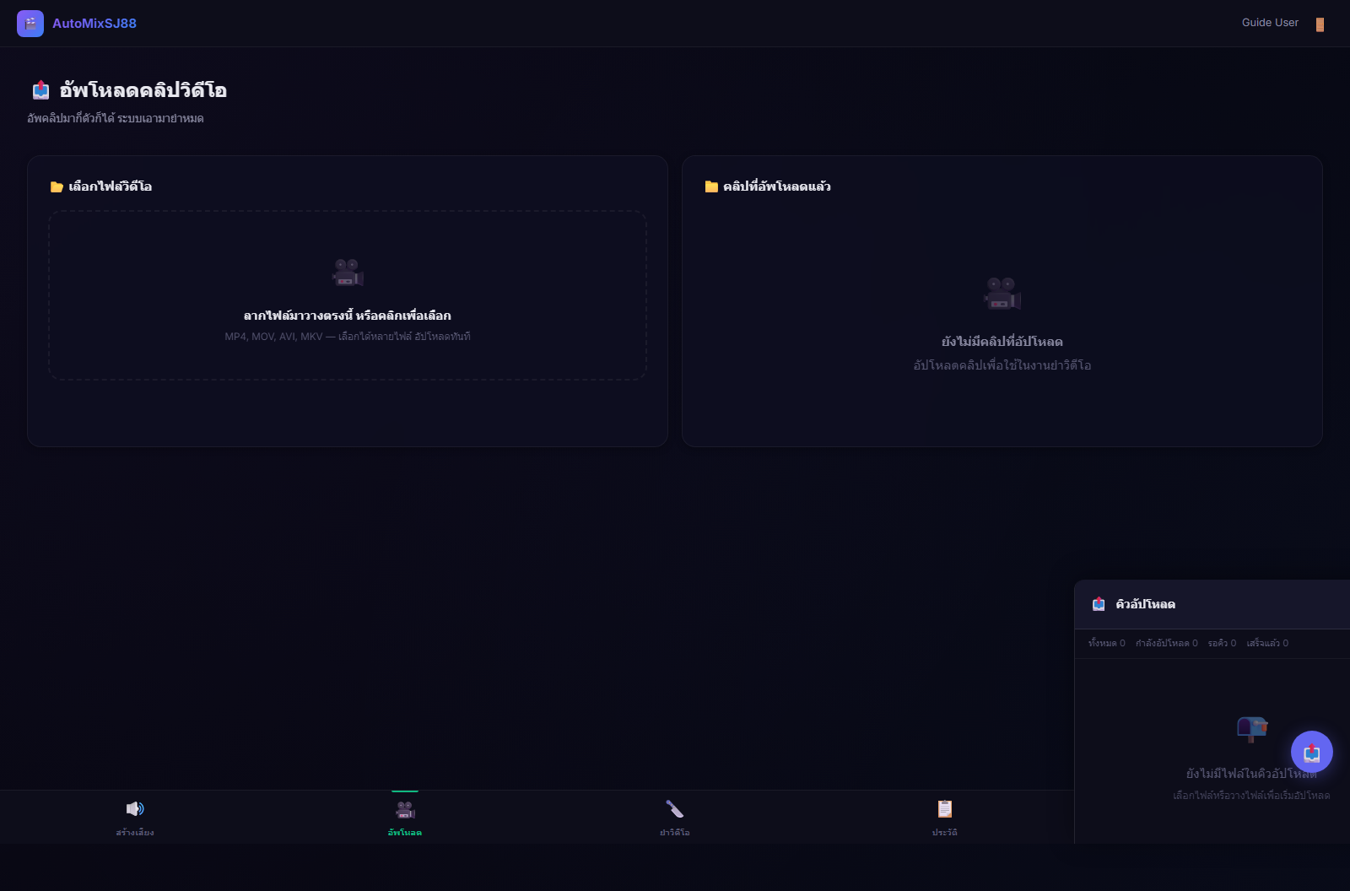Click the Guide User name
This screenshot has height=891, width=1350.
(x=1270, y=23)
